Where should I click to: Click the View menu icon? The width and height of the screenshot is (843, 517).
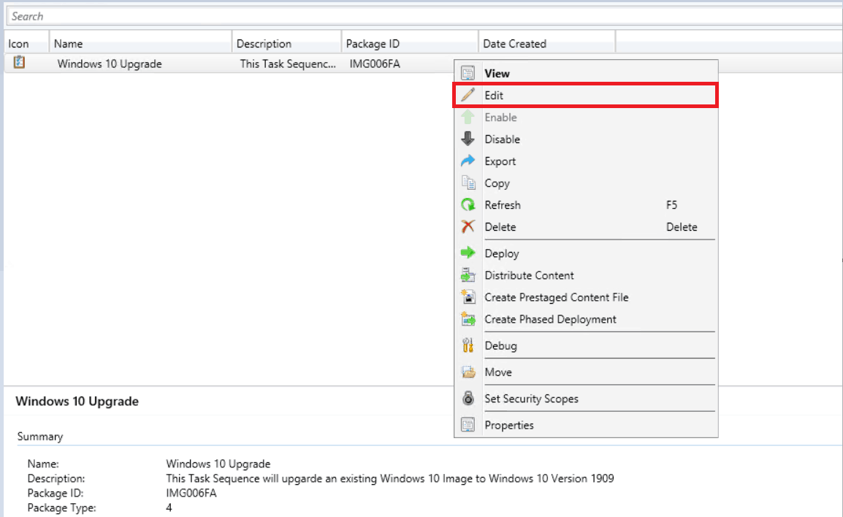pyautogui.click(x=468, y=73)
